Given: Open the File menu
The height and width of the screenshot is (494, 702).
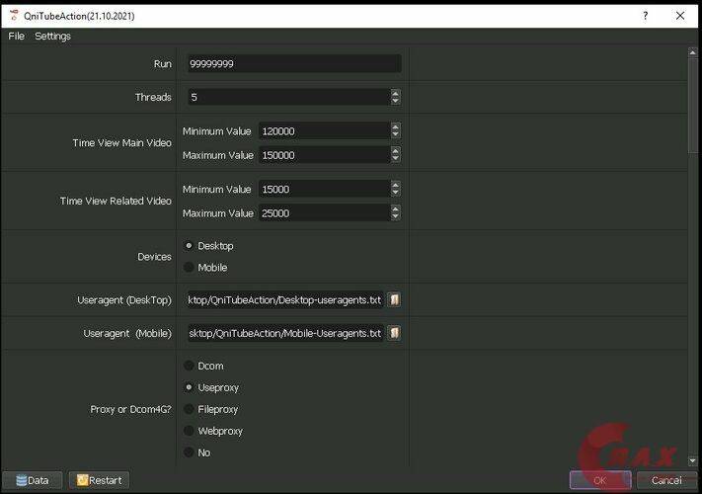Looking at the screenshot, I should click(16, 36).
